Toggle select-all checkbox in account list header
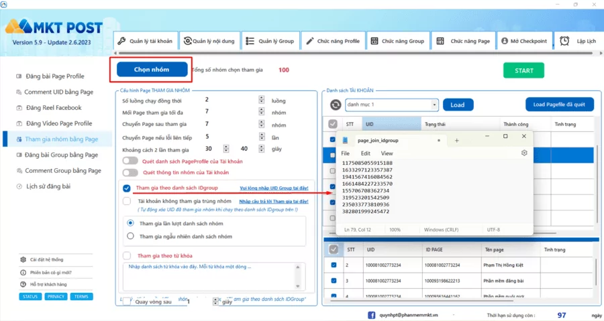This screenshot has height=321, width=604. pos(333,124)
